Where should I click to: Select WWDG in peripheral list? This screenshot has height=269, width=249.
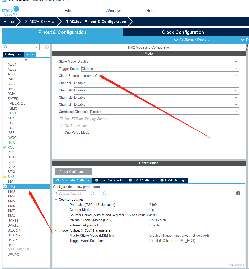click(13, 255)
